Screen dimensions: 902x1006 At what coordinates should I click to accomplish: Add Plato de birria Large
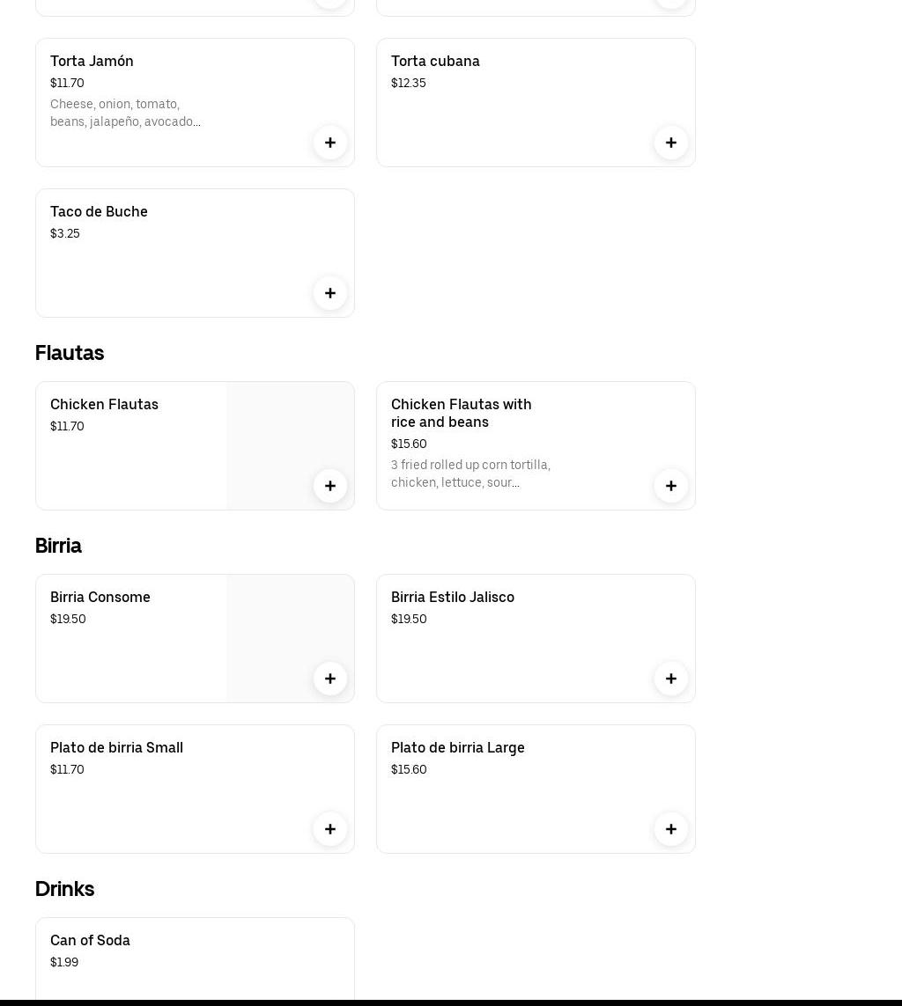tap(671, 829)
